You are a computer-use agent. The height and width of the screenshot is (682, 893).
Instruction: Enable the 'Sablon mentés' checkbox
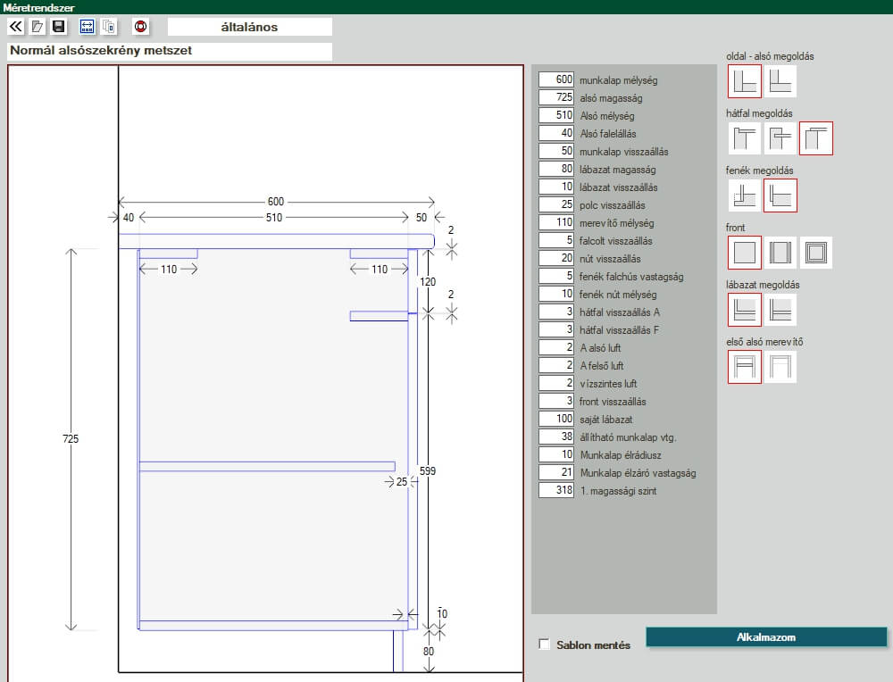[545, 645]
